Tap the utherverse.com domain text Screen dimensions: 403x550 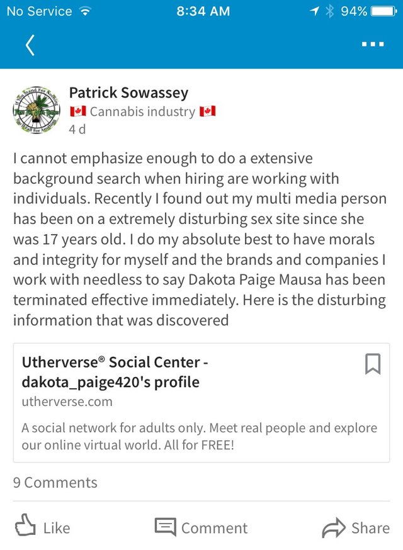67,401
